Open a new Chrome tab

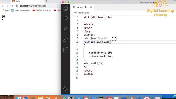point(47,1)
